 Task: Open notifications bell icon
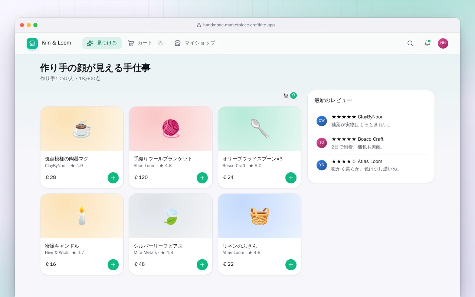click(x=427, y=43)
